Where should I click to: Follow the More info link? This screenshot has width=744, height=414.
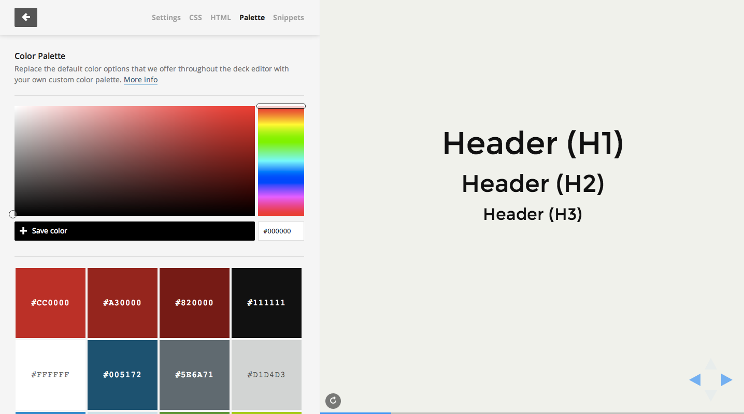[140, 80]
